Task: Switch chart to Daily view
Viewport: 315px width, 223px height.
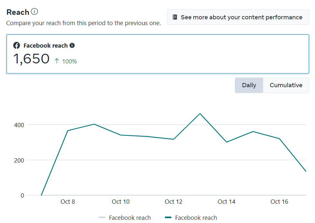Action: click(249, 85)
